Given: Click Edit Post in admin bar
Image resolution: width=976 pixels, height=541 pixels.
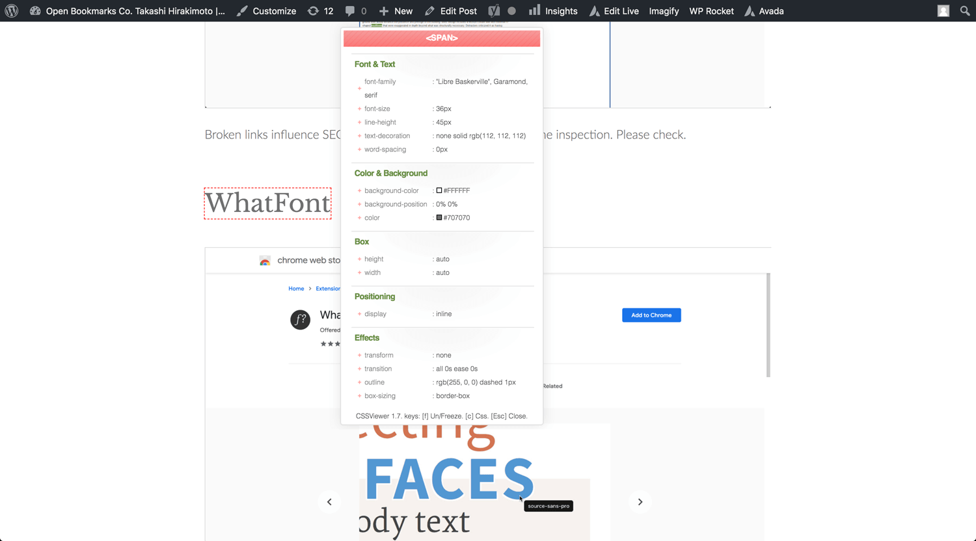Looking at the screenshot, I should pyautogui.click(x=450, y=11).
